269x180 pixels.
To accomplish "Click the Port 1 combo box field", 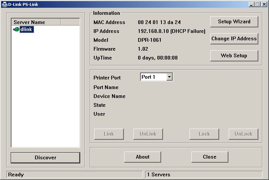I will point(156,77).
